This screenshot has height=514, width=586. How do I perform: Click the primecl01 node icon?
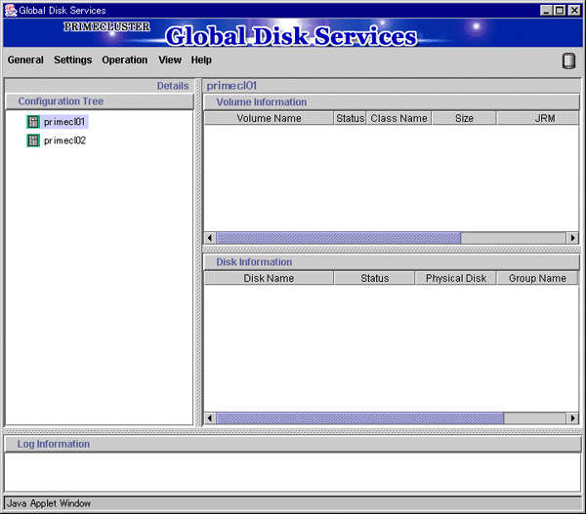pos(33,122)
